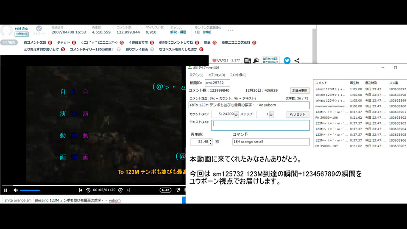Screen dimensions: 407x229
Task: Click the seki user avatar
Action: [x=6, y=31]
